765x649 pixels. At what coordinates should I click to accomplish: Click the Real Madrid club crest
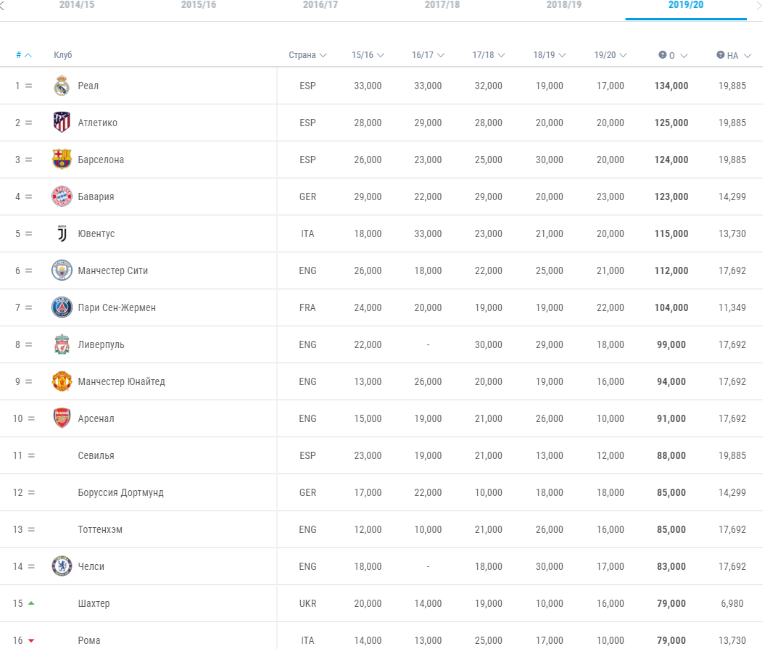62,86
